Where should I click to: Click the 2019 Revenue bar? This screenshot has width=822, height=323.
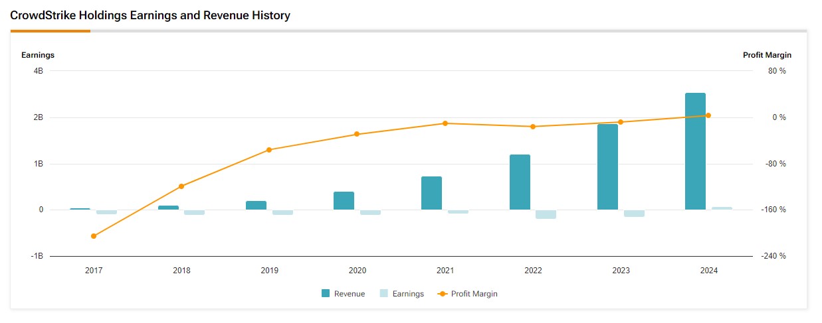point(256,206)
